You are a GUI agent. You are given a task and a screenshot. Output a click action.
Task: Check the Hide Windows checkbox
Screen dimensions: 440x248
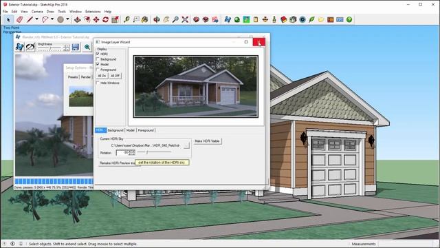point(98,83)
